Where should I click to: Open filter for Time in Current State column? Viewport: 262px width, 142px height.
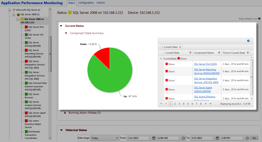click(x=248, y=53)
